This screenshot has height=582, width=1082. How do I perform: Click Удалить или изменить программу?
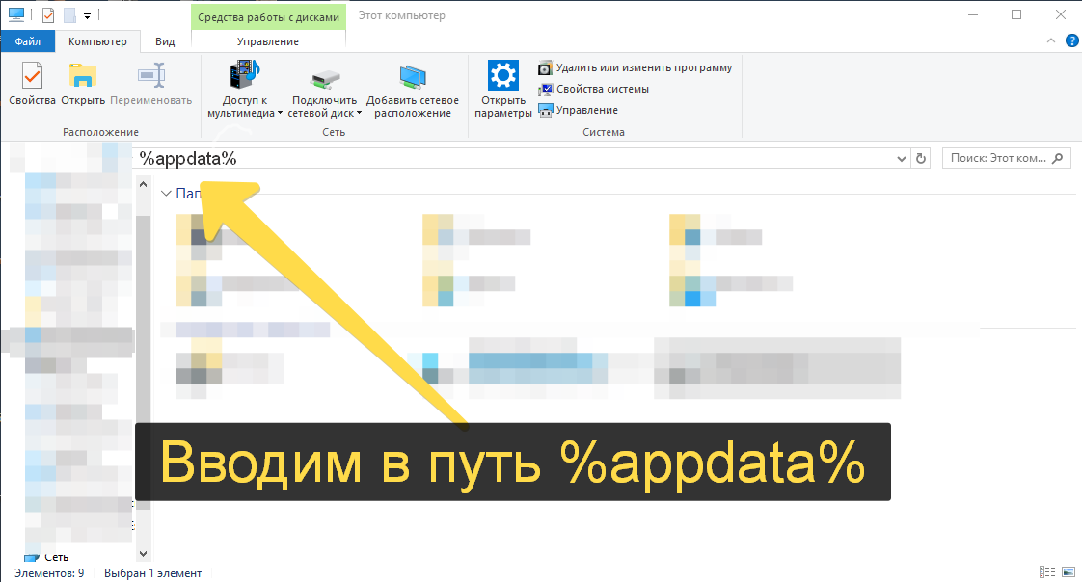click(x=636, y=67)
